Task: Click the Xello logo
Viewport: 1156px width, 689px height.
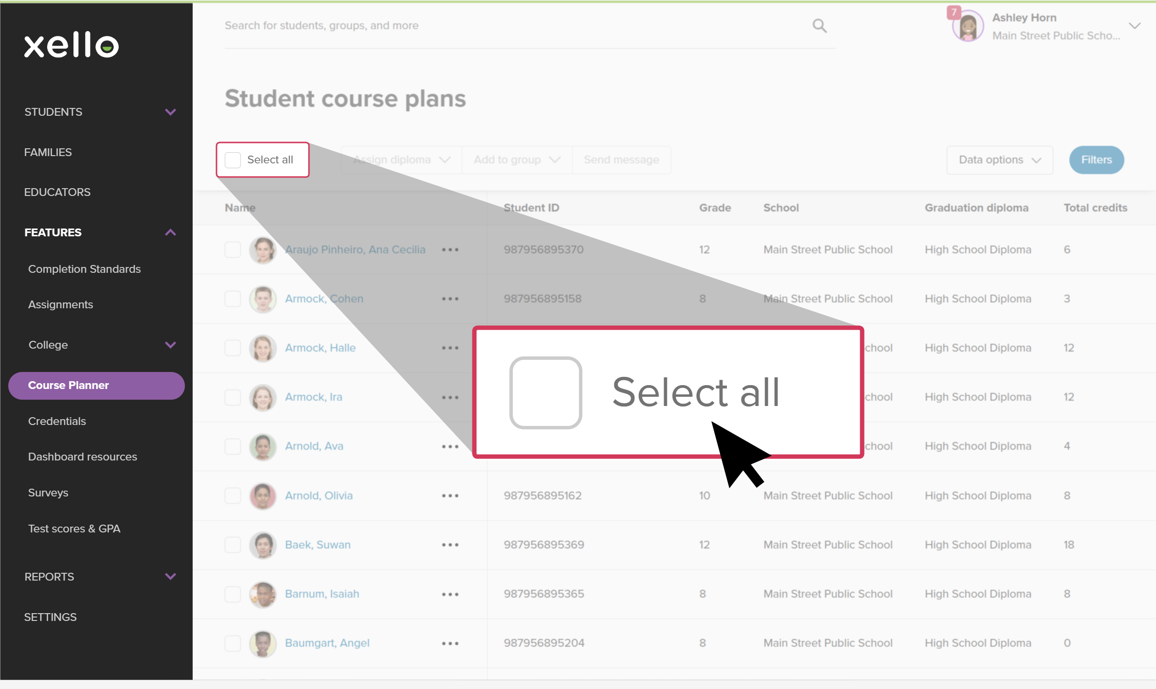Action: tap(72, 45)
